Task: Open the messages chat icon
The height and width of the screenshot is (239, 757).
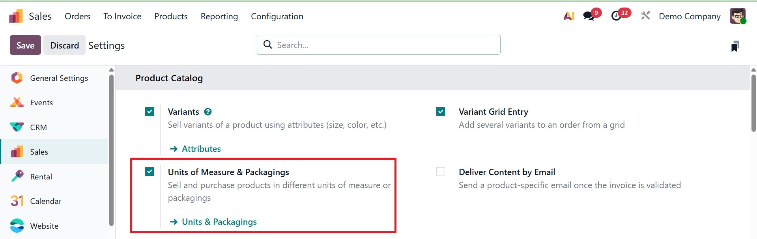Action: click(x=589, y=16)
